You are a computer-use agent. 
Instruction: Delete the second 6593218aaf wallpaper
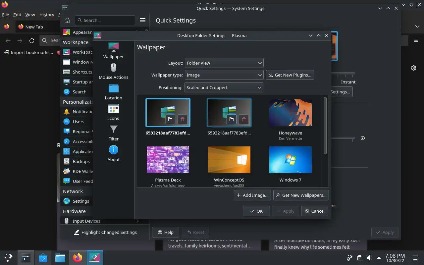[x=244, y=119]
